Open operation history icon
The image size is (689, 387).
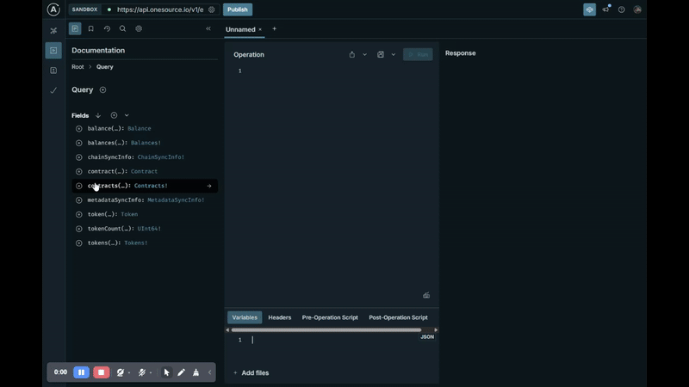coord(107,28)
